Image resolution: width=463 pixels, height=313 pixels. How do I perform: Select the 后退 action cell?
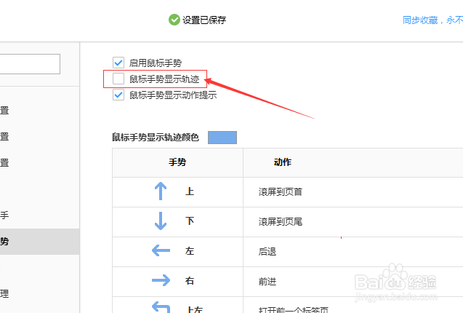(353, 252)
